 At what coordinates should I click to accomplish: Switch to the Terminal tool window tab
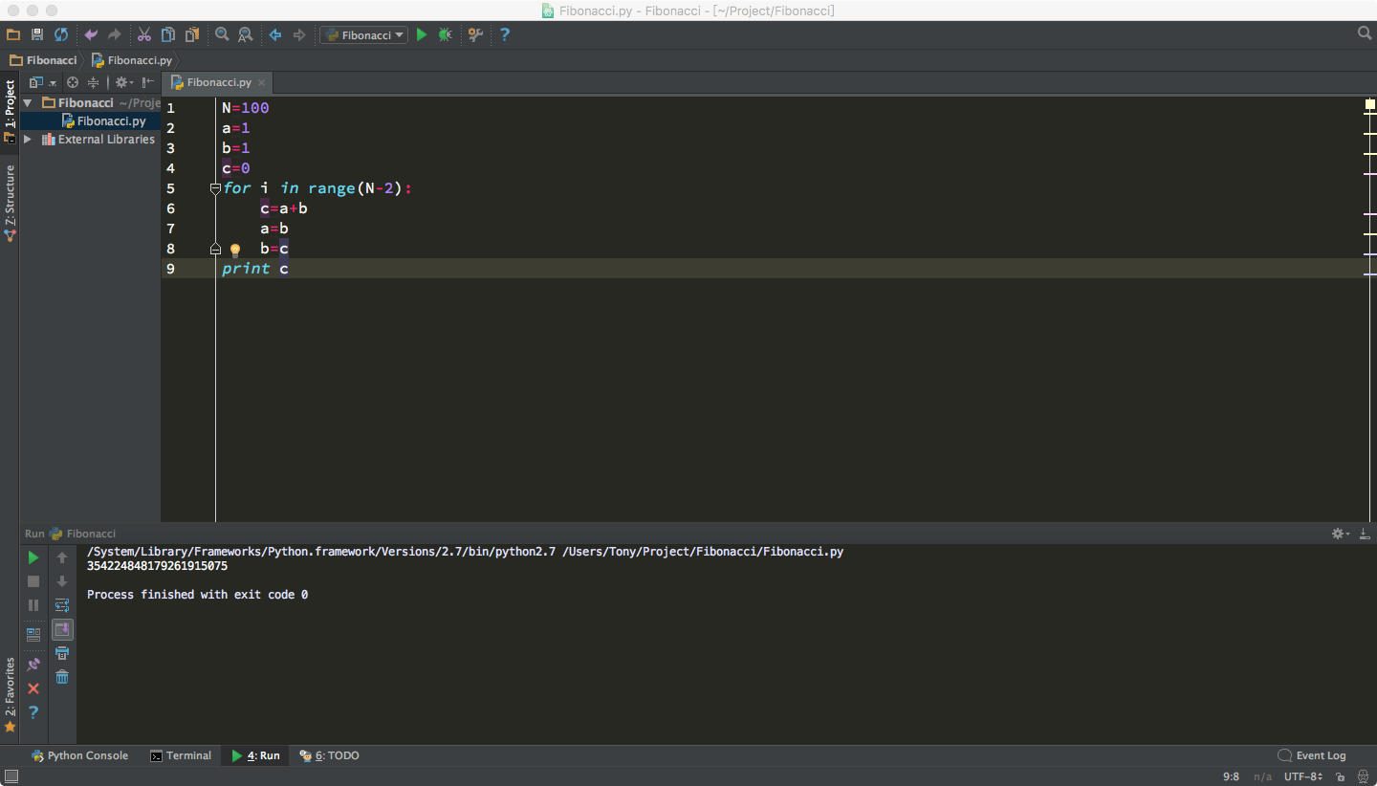click(181, 755)
